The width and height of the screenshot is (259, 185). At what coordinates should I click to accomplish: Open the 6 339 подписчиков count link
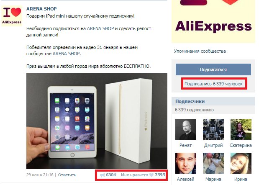194,110
